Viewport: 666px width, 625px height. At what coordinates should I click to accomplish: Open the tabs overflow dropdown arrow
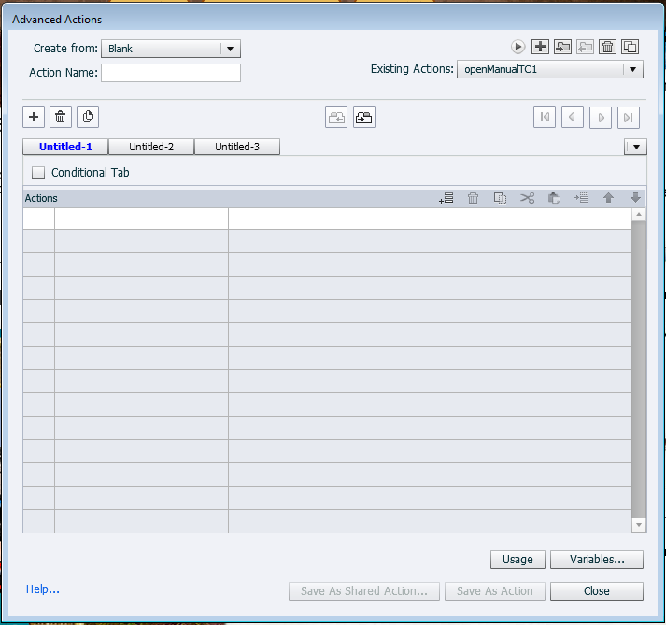[x=635, y=147]
